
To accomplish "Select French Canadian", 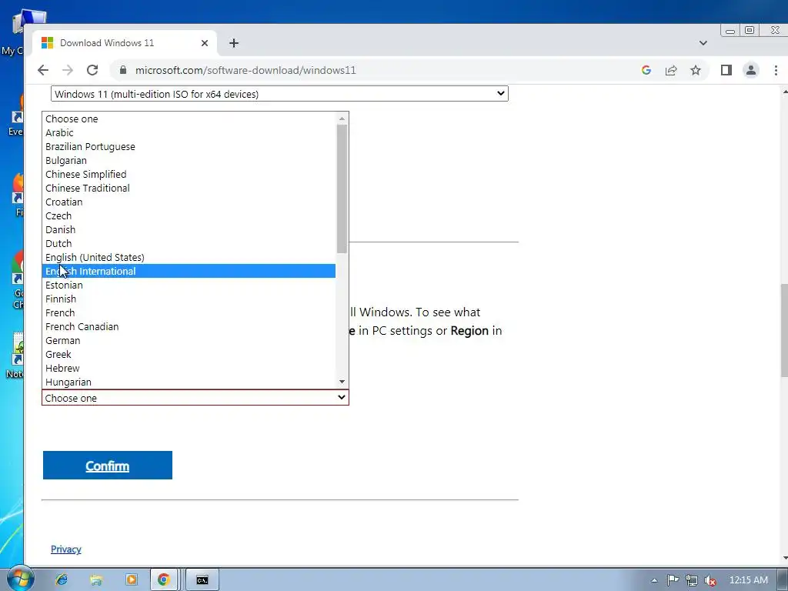I will [189, 326].
